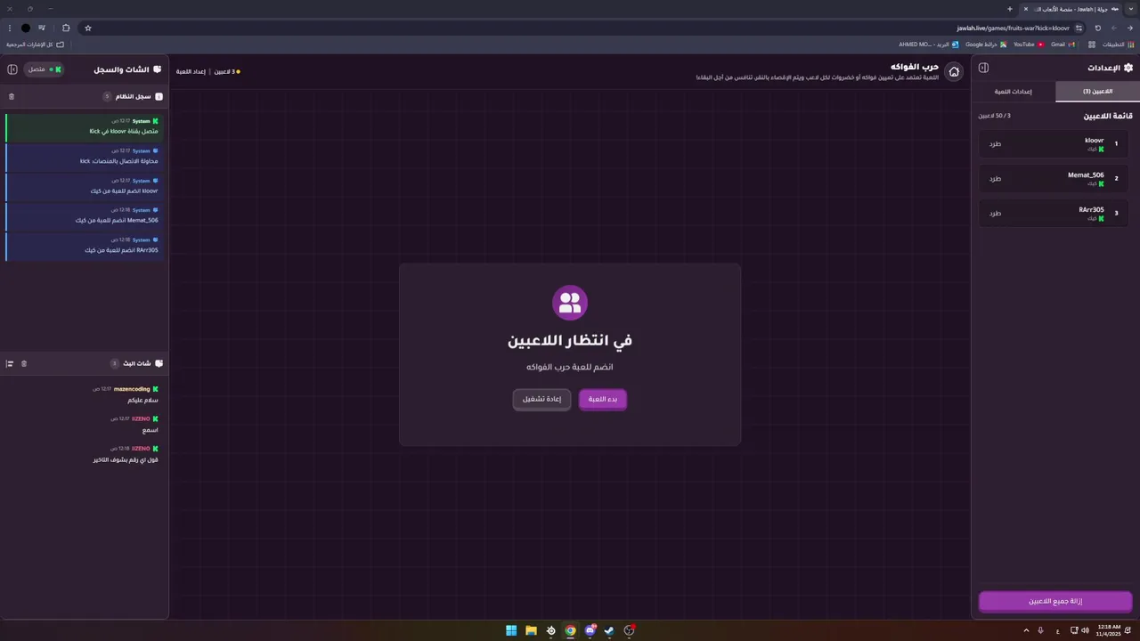Image resolution: width=1140 pixels, height=641 pixels.
Task: Open a new browser tab with the plus
Action: [x=1010, y=9]
